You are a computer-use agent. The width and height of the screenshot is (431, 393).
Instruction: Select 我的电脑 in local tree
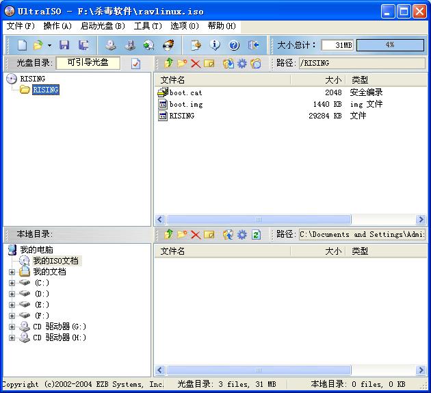[36, 250]
